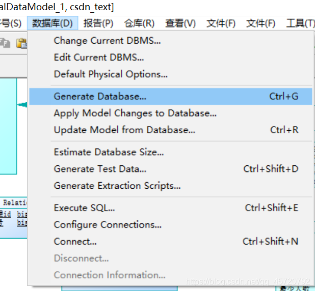Choose Generate Extraction Scripts...
Image resolution: width=315 pixels, height=291 pixels.
pyautogui.click(x=171, y=186)
